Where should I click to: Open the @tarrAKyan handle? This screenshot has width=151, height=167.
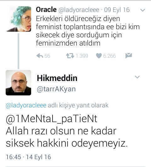coord(56,89)
